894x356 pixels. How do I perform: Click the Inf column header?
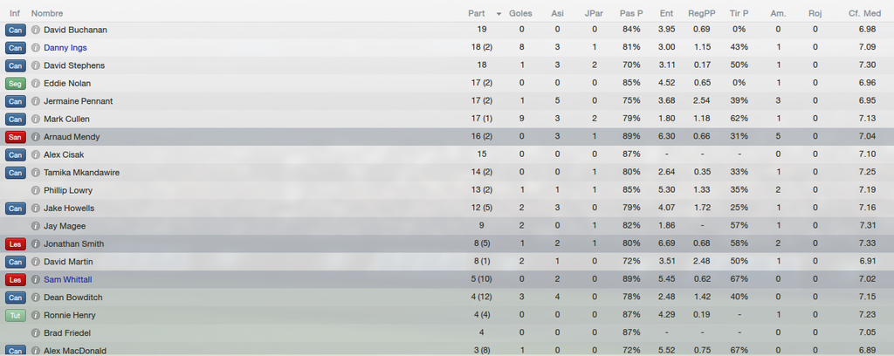(x=16, y=13)
